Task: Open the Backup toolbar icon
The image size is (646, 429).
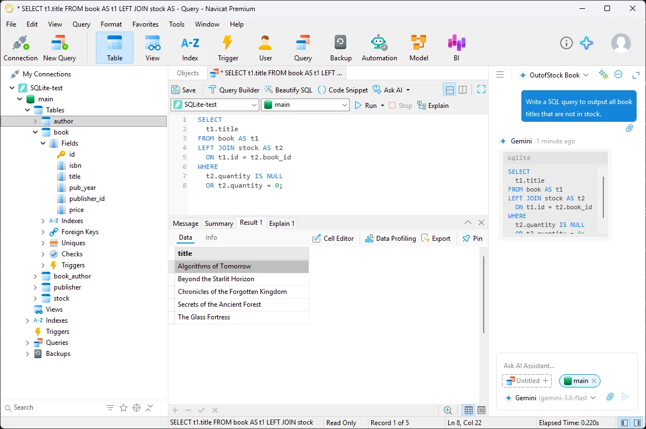Action: (x=341, y=48)
